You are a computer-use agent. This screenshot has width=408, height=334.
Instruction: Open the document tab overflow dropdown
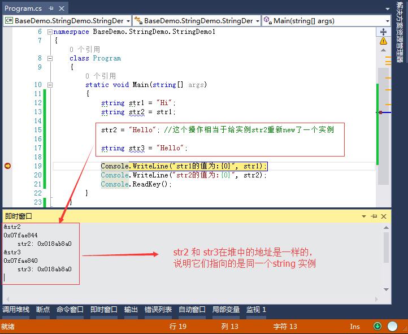pyautogui.click(x=388, y=9)
